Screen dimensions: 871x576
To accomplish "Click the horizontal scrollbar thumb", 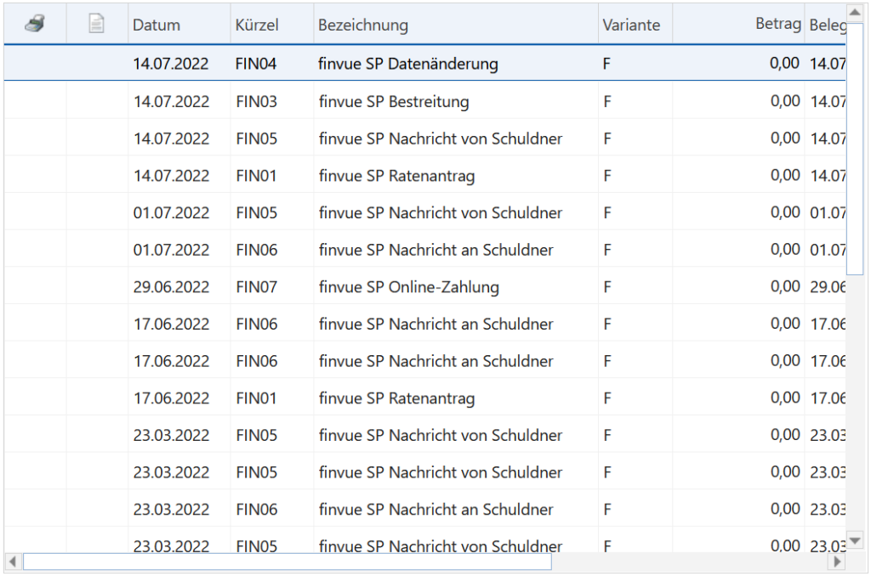I will click(x=287, y=562).
